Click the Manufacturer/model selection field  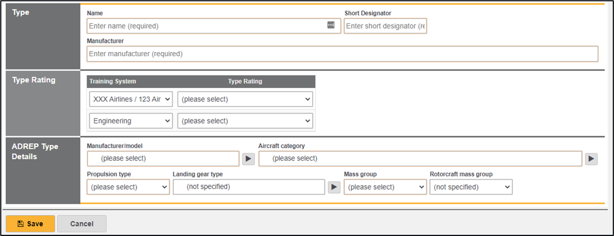(163, 159)
